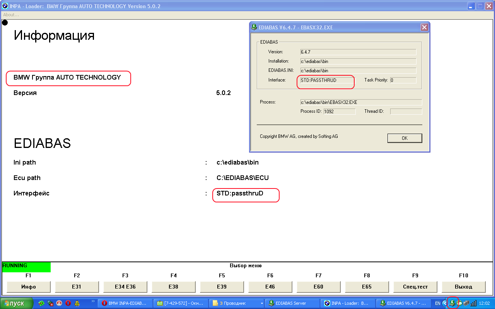Click the Task Priority field
The image size is (495, 309).
(x=403, y=80)
